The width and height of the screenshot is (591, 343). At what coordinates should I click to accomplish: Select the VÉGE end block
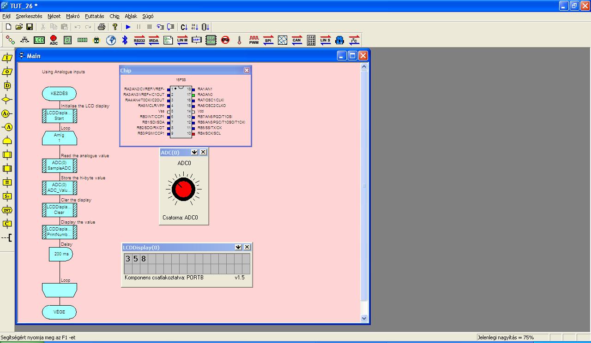click(x=59, y=312)
